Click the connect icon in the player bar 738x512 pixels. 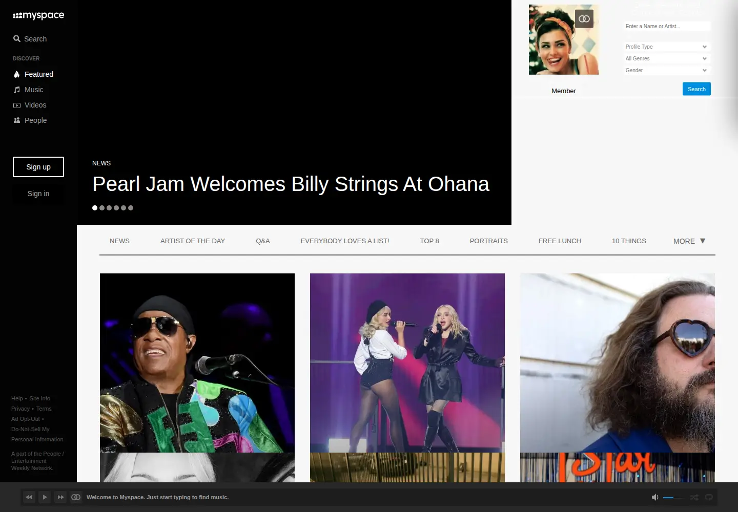[76, 497]
